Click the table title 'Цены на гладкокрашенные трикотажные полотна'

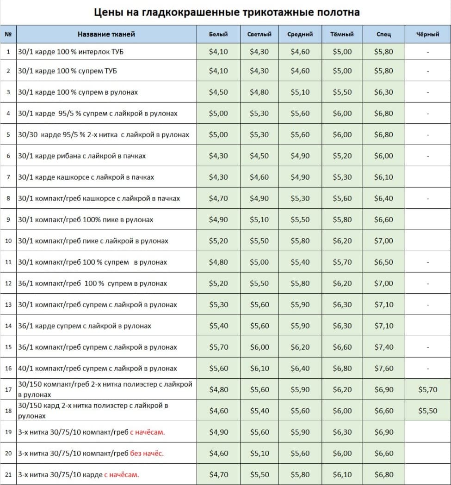click(227, 12)
